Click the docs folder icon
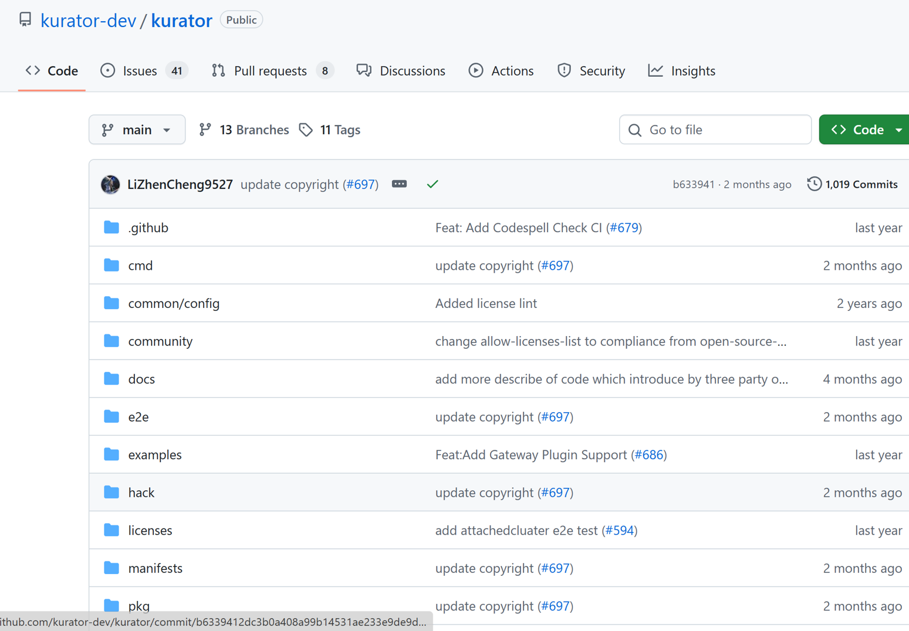The height and width of the screenshot is (631, 909). (111, 379)
